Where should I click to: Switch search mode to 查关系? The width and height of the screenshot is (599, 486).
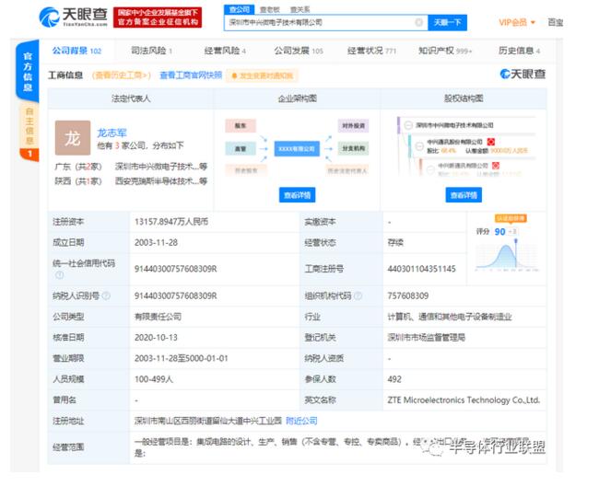299,8
